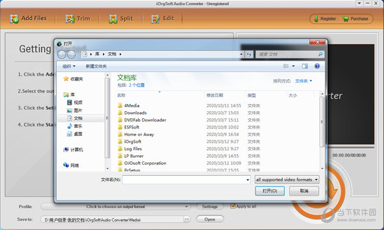Screen dimensions: 384x230
Task: Select the 文档 library in sidebar
Action: [x=75, y=118]
